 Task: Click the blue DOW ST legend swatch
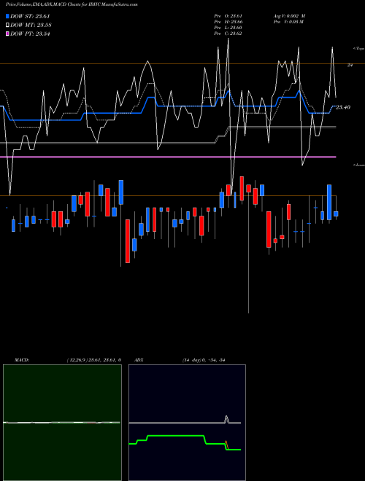click(x=7, y=16)
